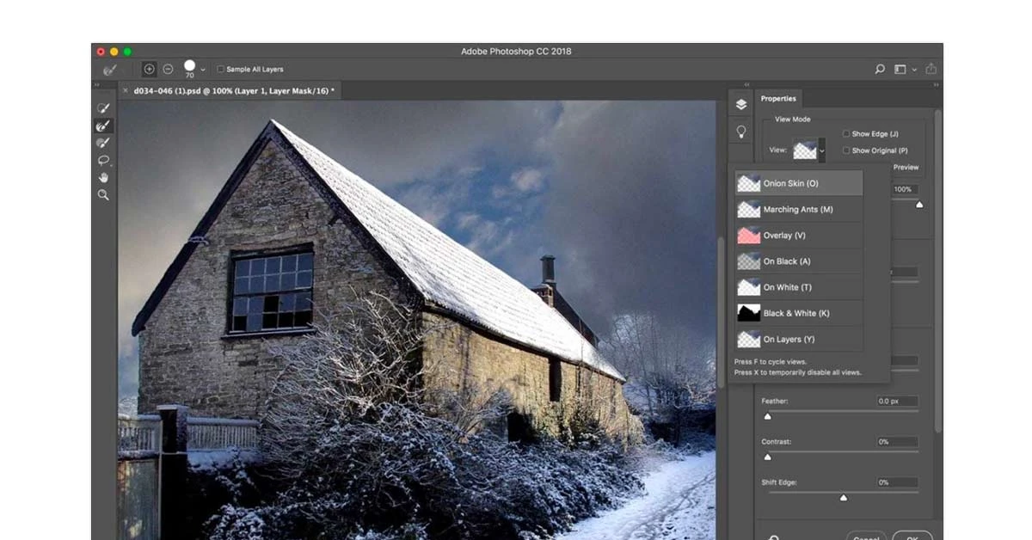Enable Show Edge (J)
The image size is (1032, 540).
pyautogui.click(x=846, y=133)
